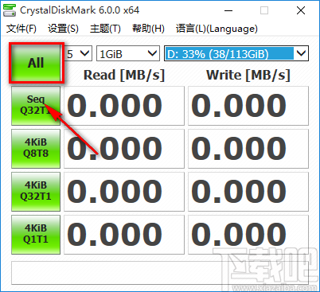
Task: Click the CrystalDiskMark app icon in title bar
Action: pos(10,10)
